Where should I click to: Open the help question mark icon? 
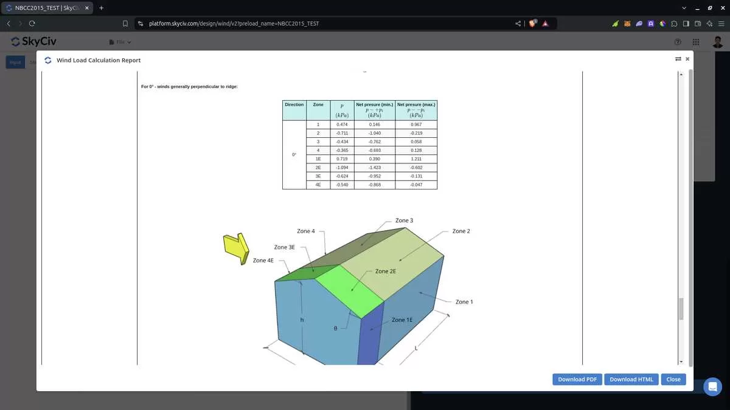tap(678, 41)
